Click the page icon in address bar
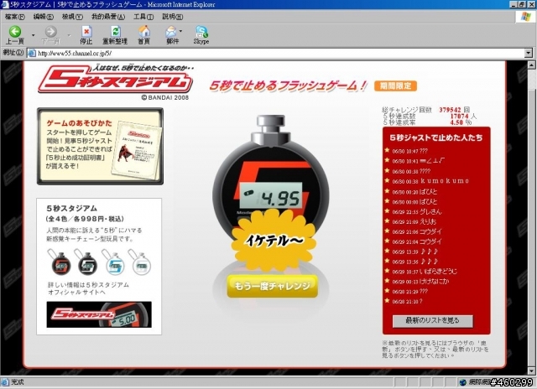 coord(32,53)
